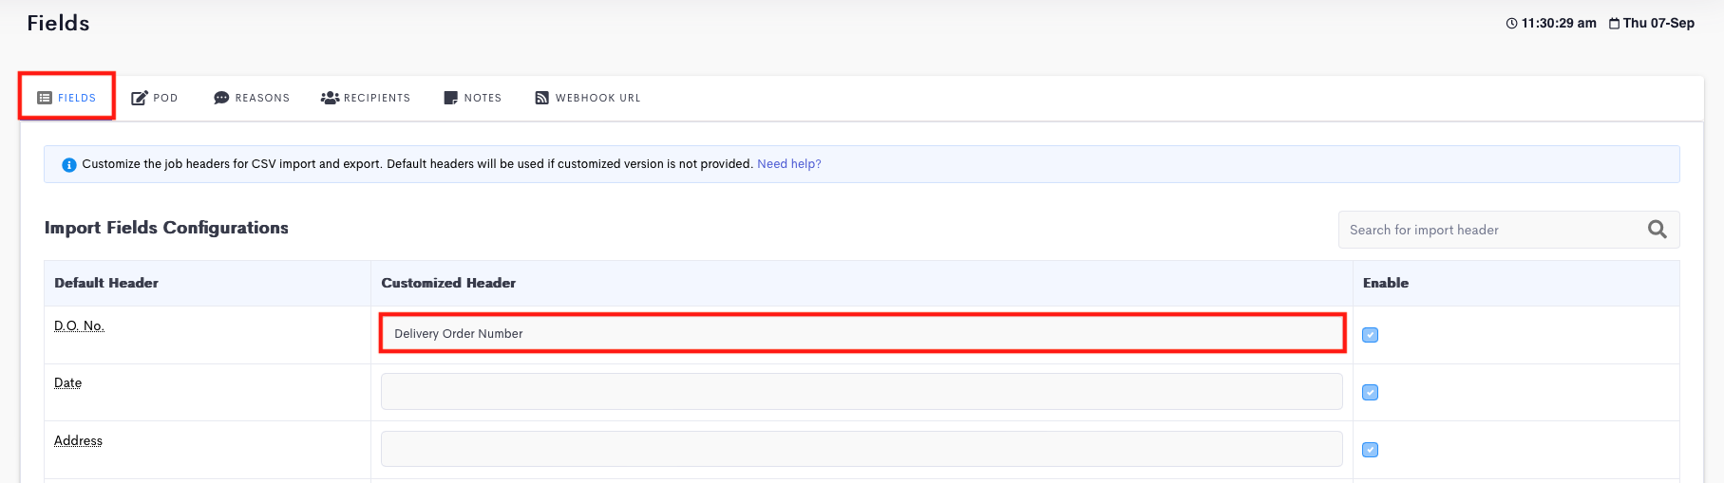Click the blue info circle icon
Image resolution: width=1724 pixels, height=483 pixels.
pyautogui.click(x=68, y=165)
